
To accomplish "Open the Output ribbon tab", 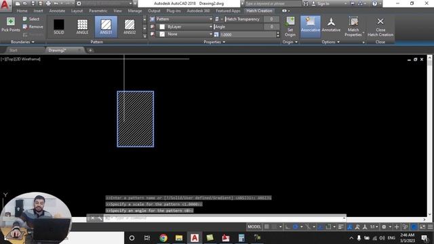I will click(x=154, y=11).
